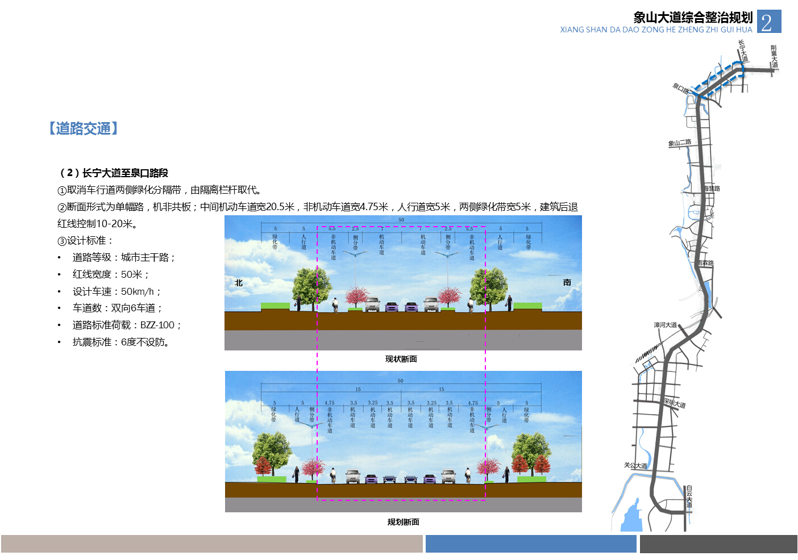Click the (2)长宁大道至泉口路段 subheading
Image resolution: width=798 pixels, height=560 pixels.
[114, 173]
